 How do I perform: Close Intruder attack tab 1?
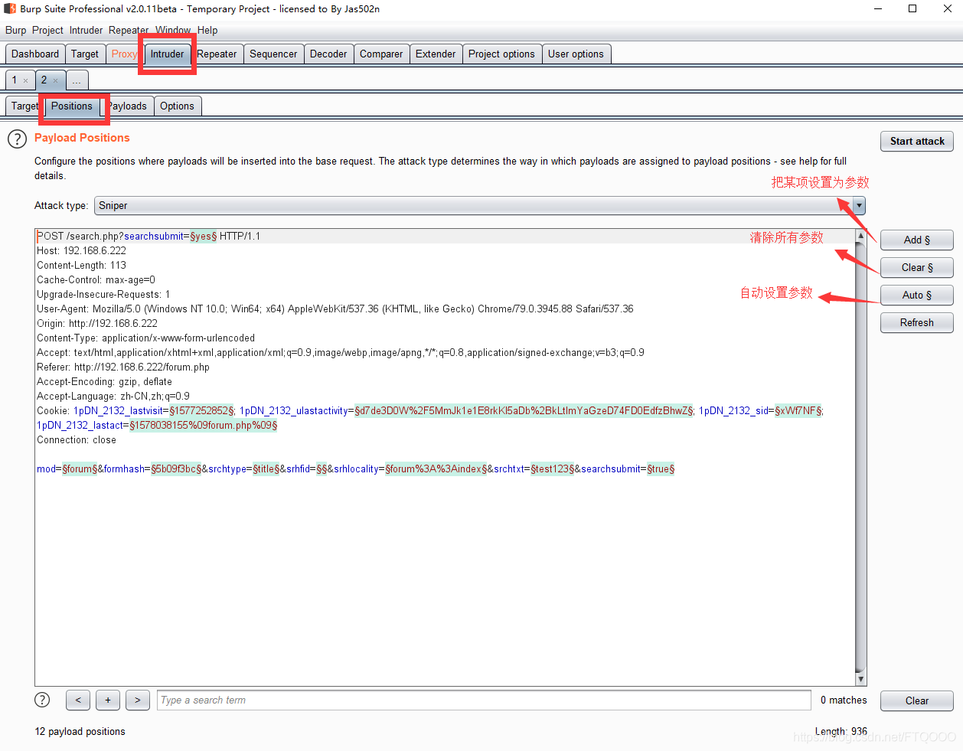(25, 80)
